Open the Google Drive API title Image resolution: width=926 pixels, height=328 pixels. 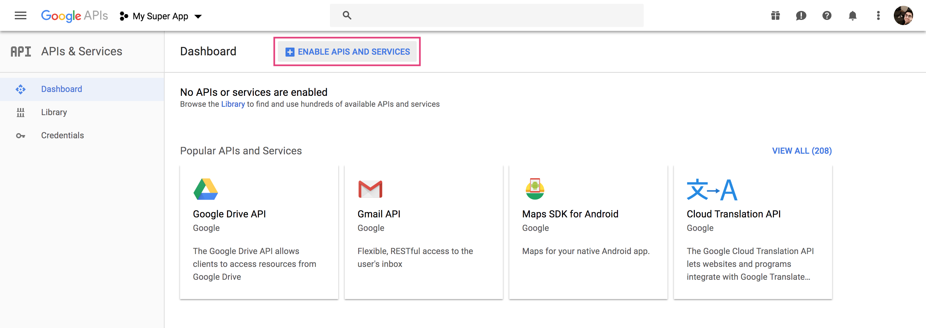[x=229, y=214]
